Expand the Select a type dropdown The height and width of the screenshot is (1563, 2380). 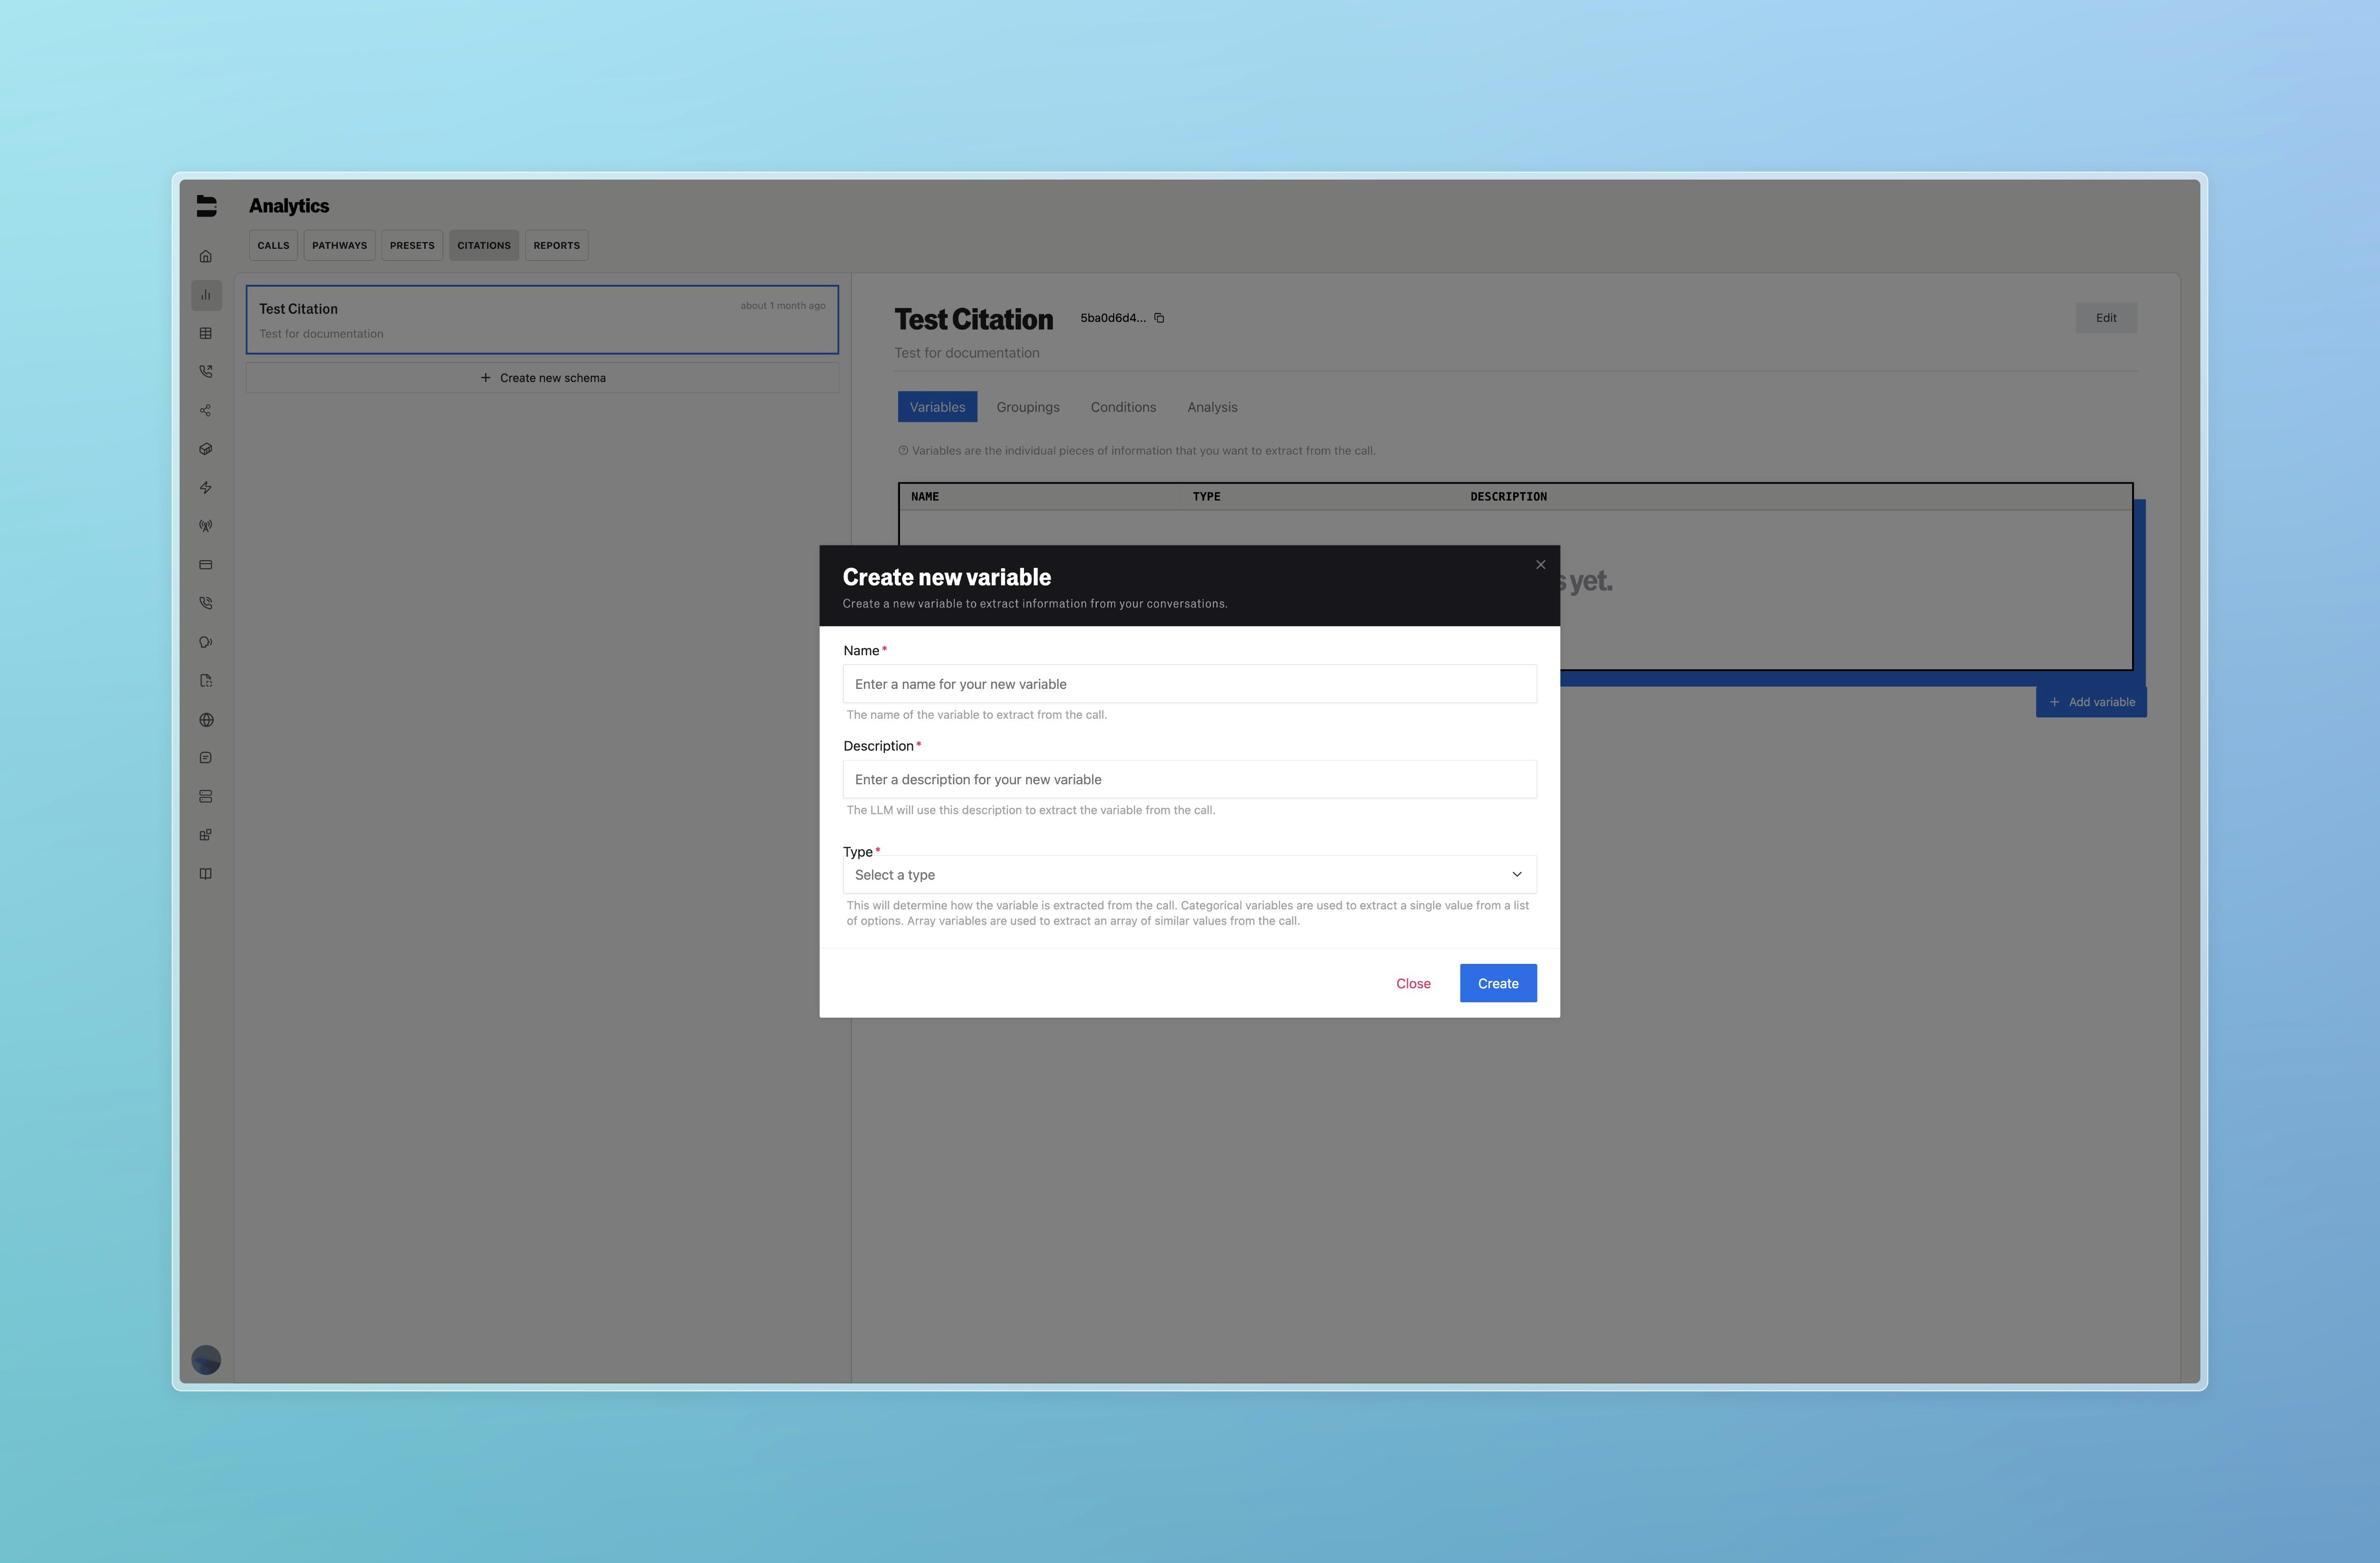click(1189, 875)
